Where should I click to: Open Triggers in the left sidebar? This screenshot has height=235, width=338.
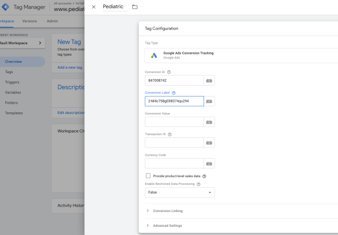13,82
